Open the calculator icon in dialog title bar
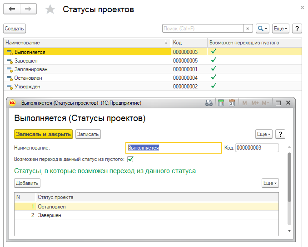308x247 pixels. click(x=221, y=103)
